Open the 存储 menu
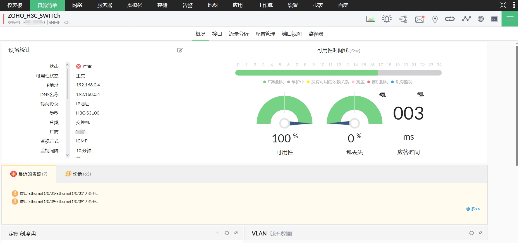Viewport: 518px width, 243px height. 162,5
